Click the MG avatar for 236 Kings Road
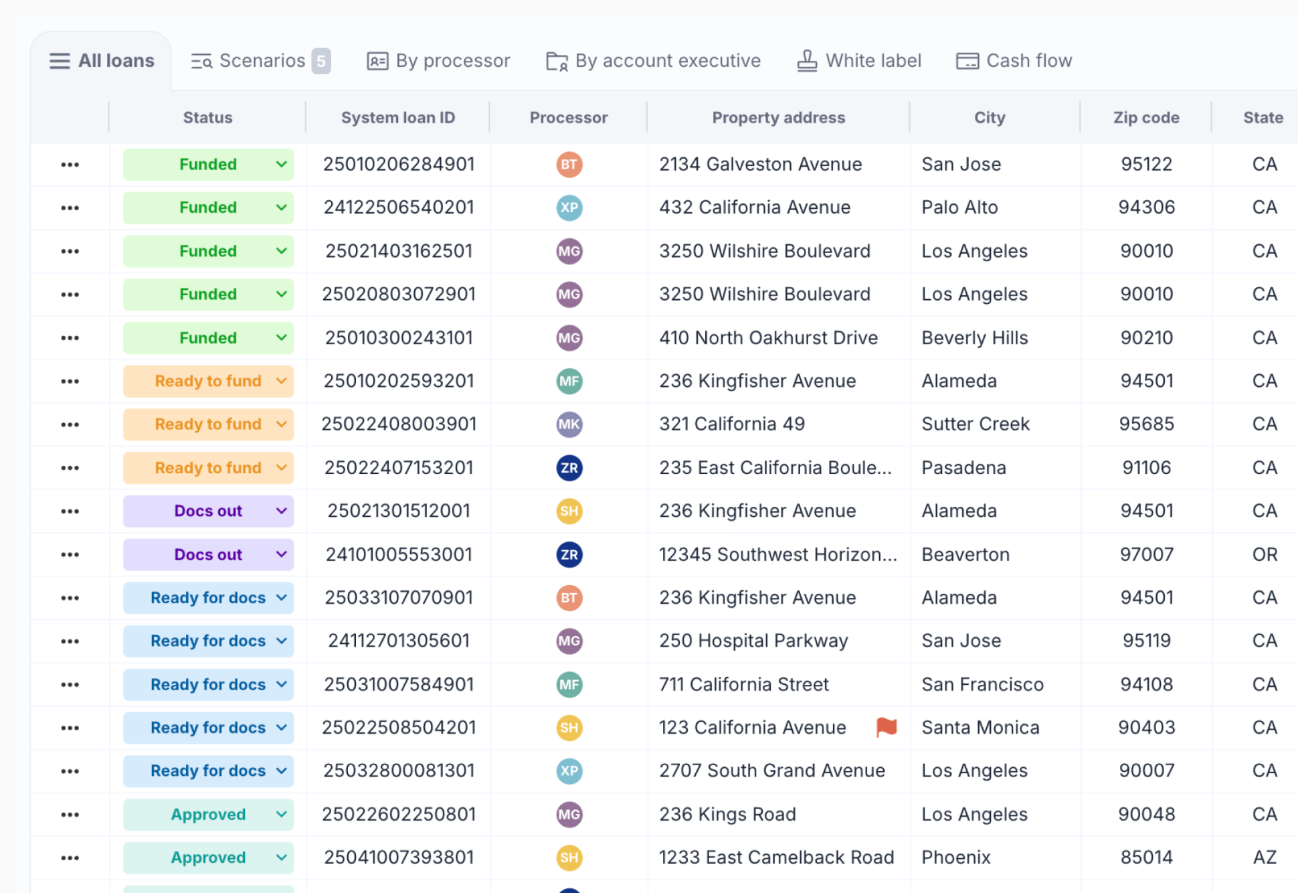This screenshot has height=893, width=1298. [569, 815]
